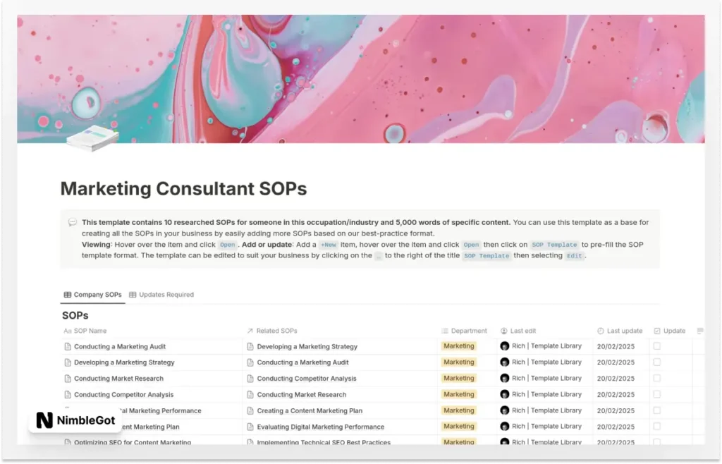The height and width of the screenshot is (464, 722).
Task: Switch to the Updates Required tab
Action: [x=161, y=294]
